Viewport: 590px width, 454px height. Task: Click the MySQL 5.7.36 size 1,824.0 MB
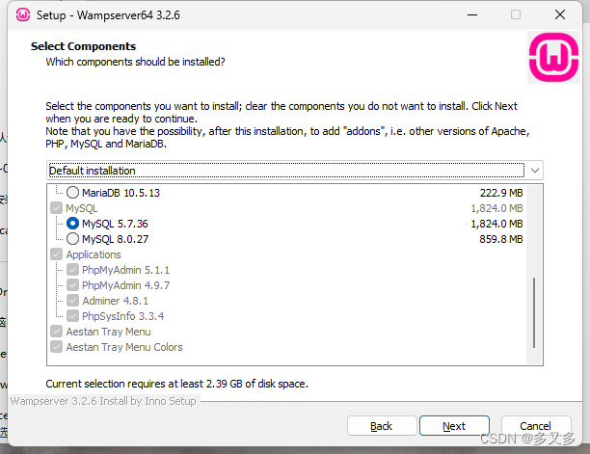tap(496, 224)
